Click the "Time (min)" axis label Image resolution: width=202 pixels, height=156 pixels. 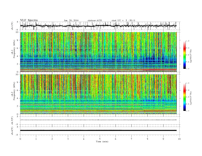pos(102,141)
